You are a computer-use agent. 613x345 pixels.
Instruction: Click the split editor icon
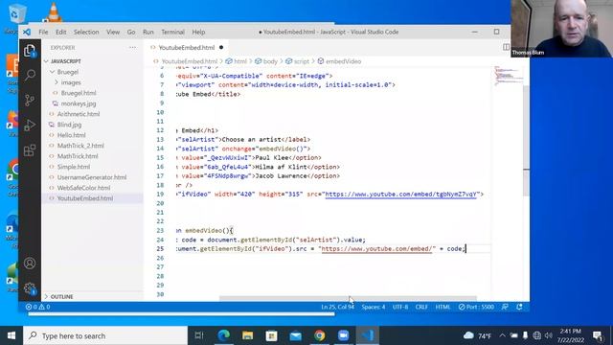(x=506, y=47)
